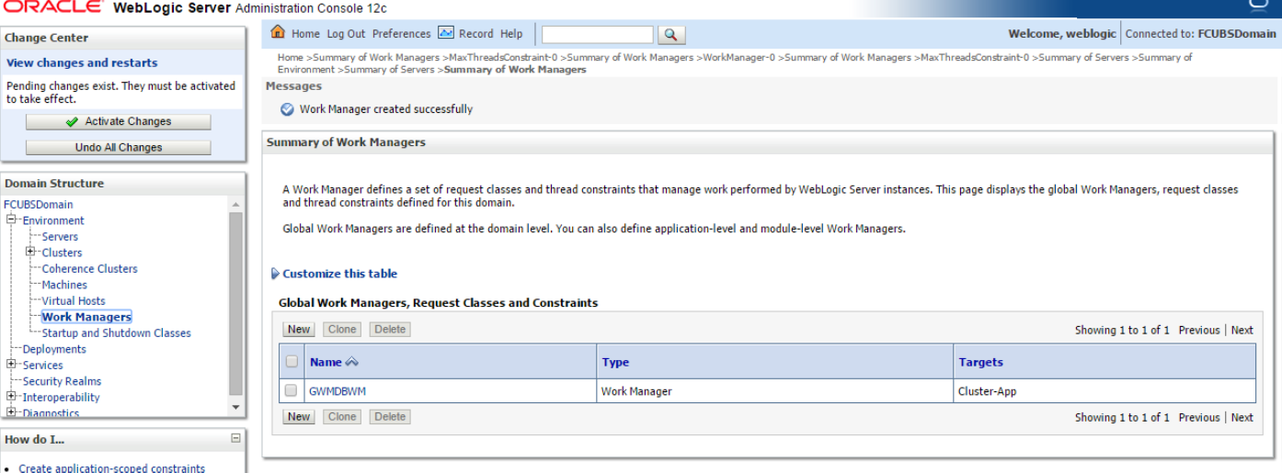Click the success message check icon
The width and height of the screenshot is (1282, 473).
point(287,109)
